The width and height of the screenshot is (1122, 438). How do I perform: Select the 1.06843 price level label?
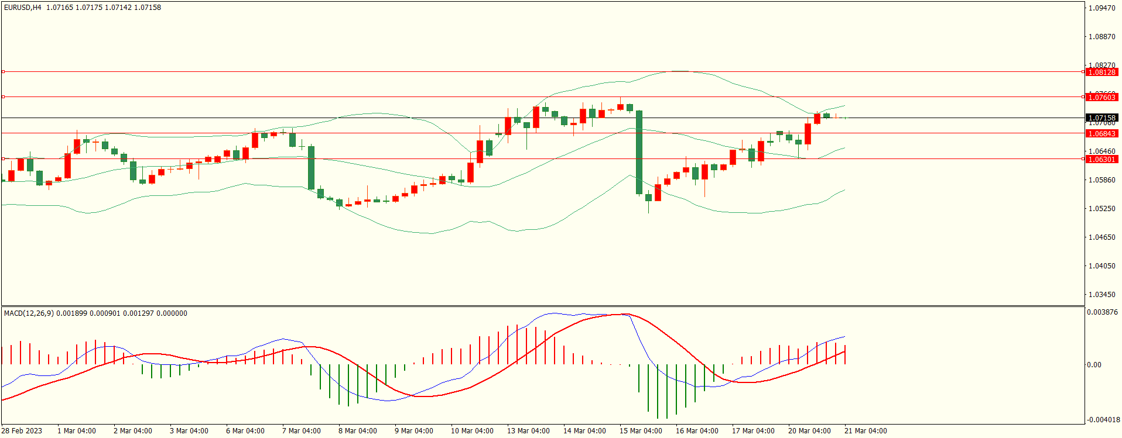tap(1102, 133)
